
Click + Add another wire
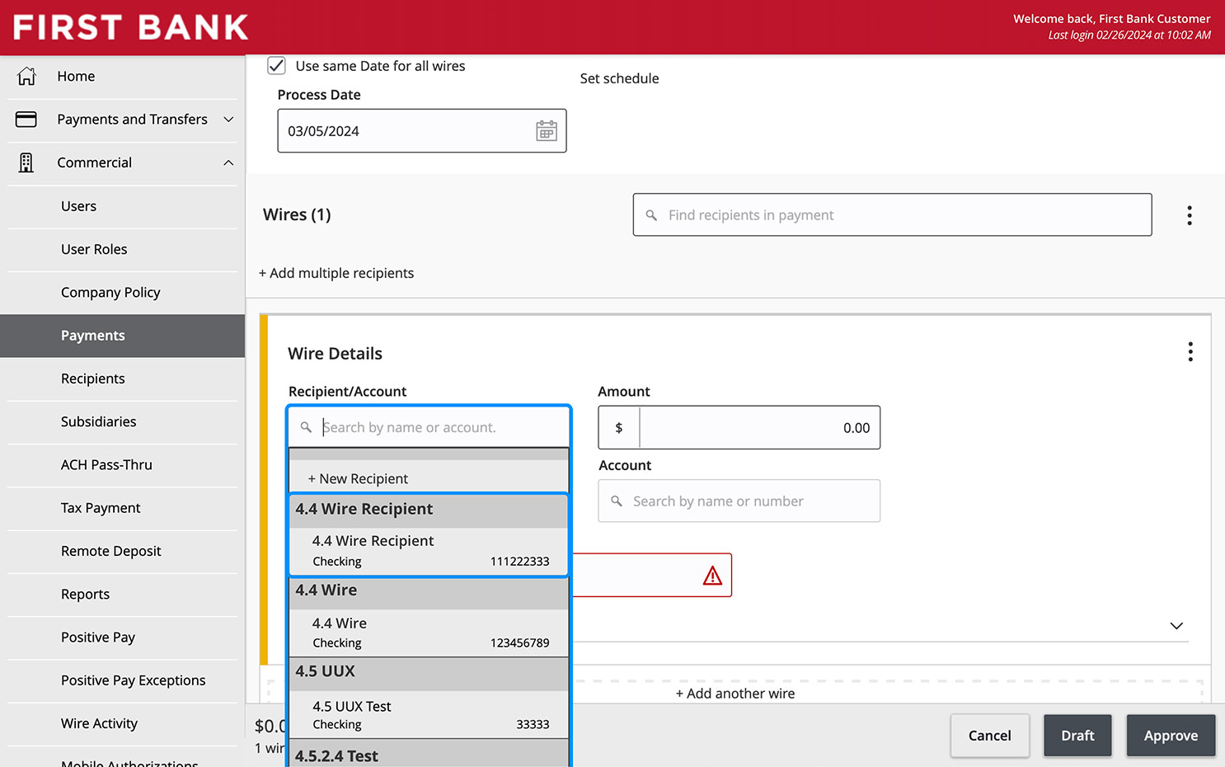click(x=735, y=694)
